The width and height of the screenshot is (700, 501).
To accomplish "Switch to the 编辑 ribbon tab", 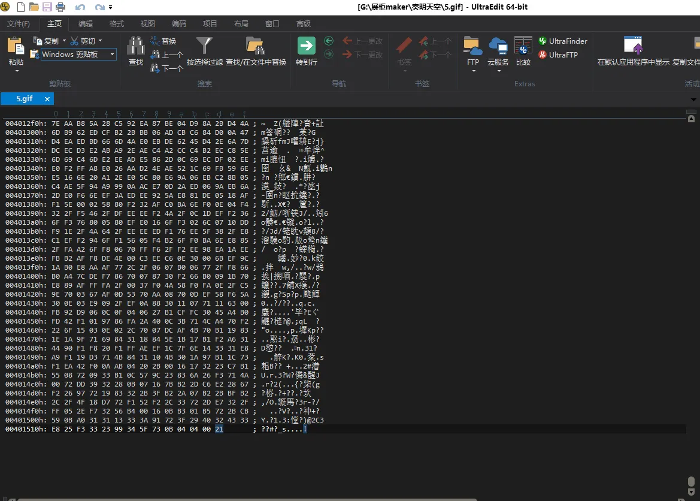I will [x=85, y=24].
